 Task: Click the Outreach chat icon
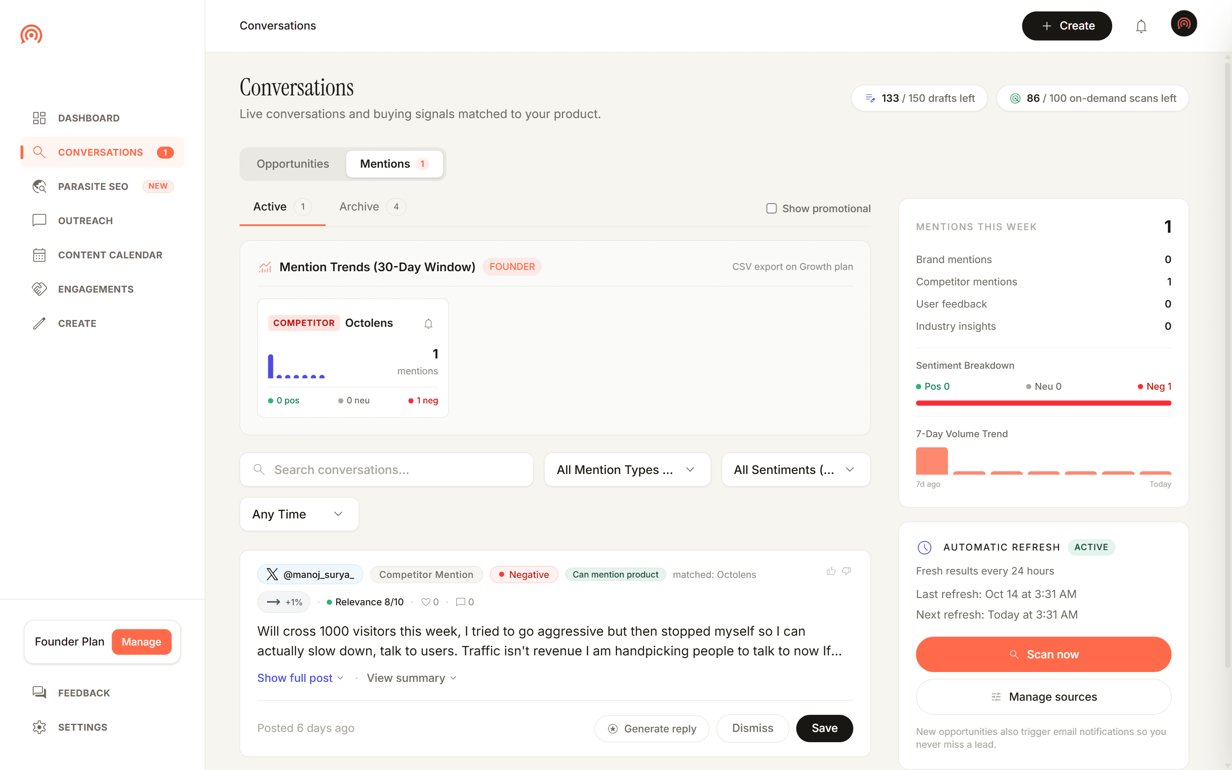click(x=39, y=220)
